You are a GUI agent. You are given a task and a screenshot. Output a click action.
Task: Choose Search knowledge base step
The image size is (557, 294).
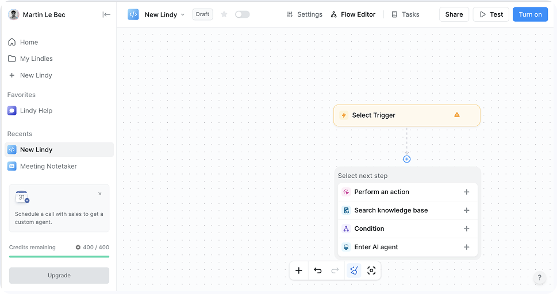tap(408, 211)
